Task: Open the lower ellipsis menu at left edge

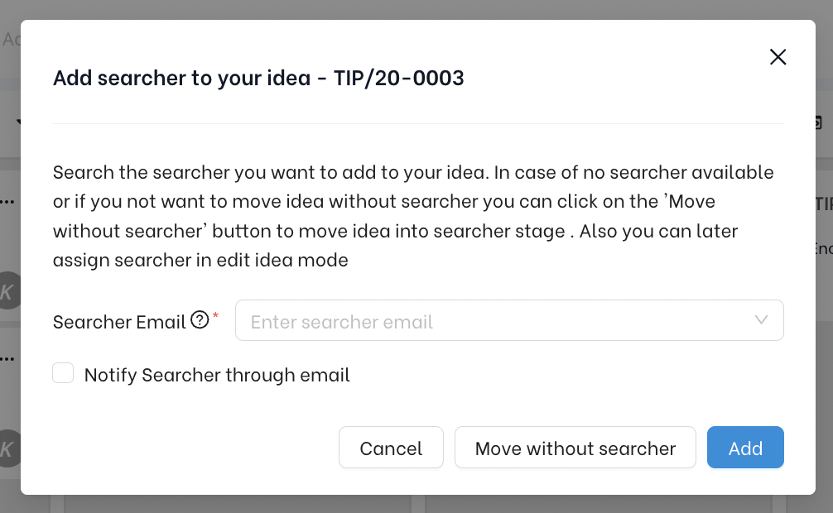Action: [7, 358]
